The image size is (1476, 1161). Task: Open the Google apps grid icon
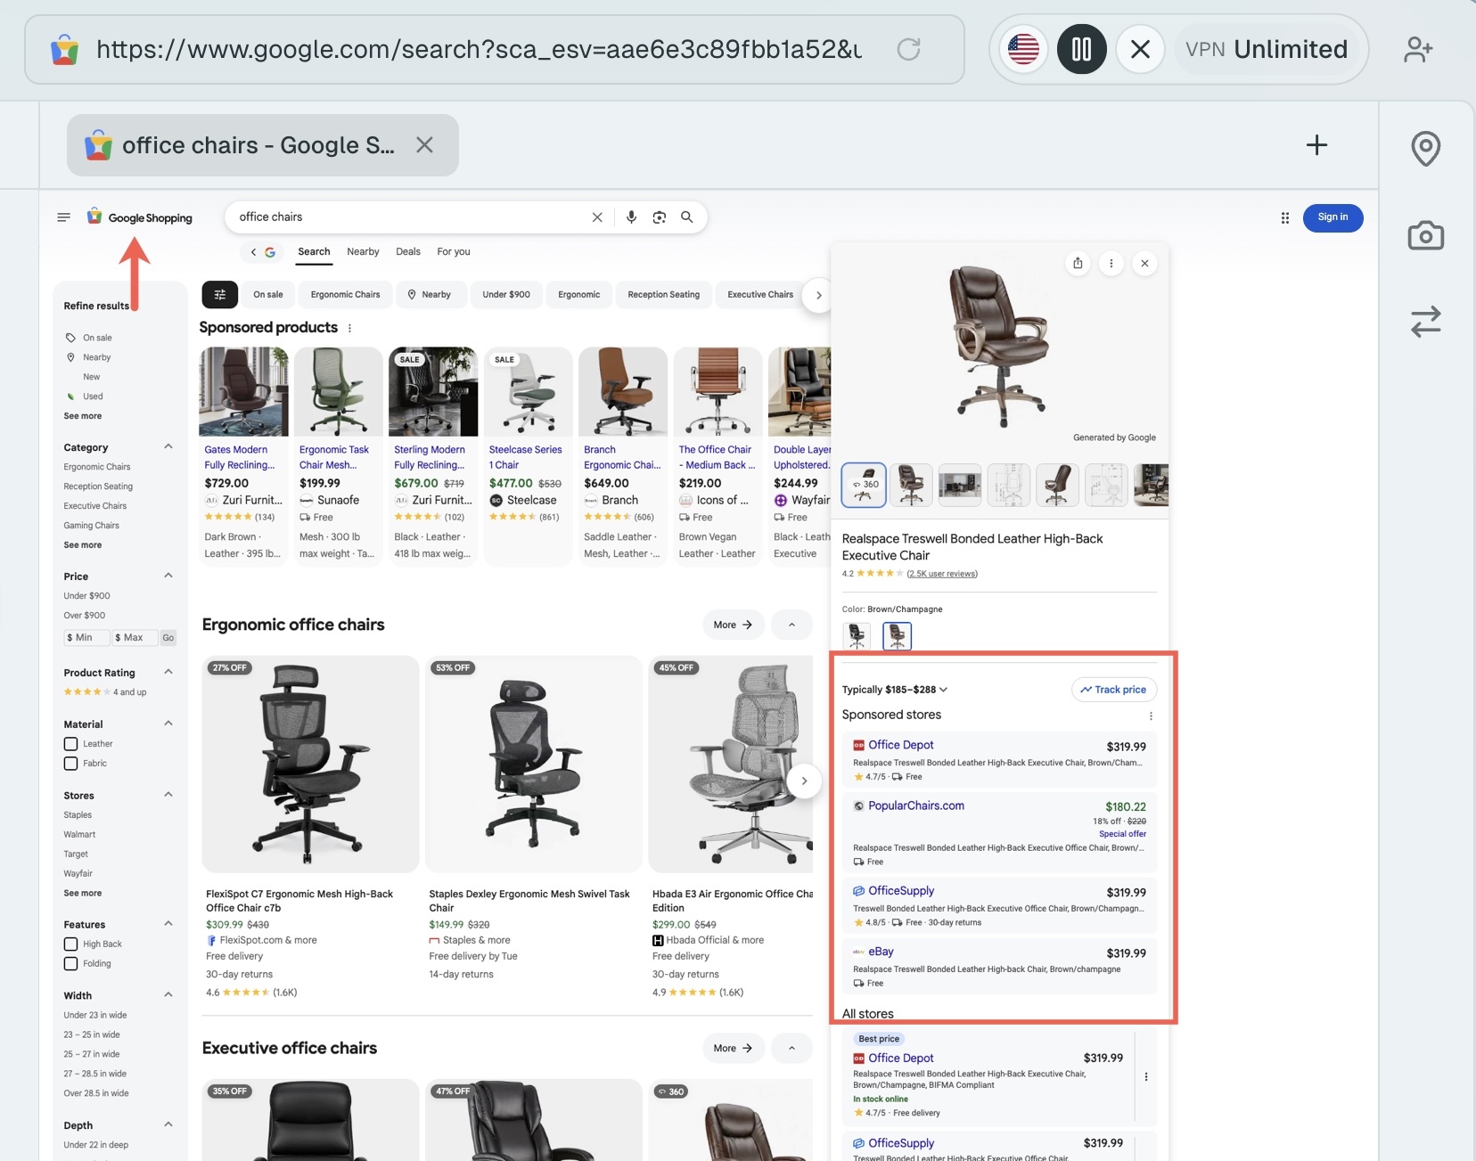1284,217
